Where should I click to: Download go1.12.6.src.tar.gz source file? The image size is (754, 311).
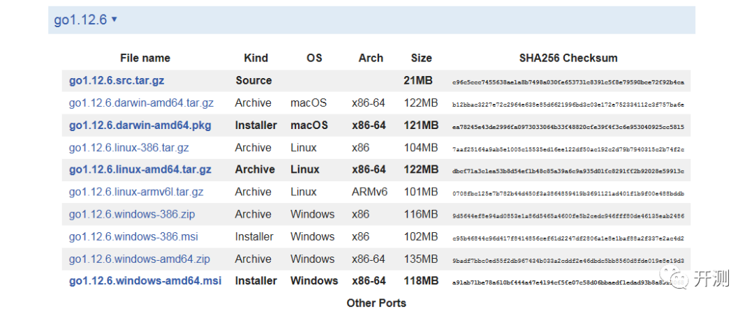[117, 80]
